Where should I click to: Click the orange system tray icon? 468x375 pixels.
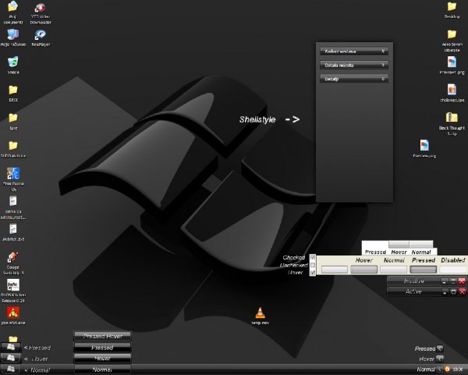click(447, 369)
